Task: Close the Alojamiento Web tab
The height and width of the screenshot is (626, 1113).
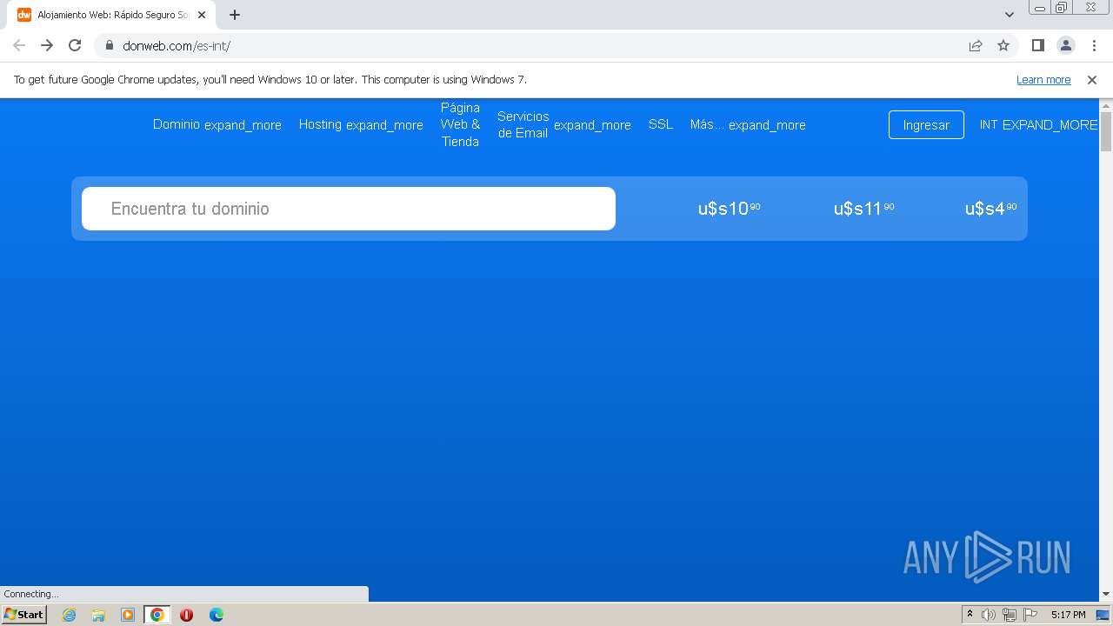Action: [202, 15]
